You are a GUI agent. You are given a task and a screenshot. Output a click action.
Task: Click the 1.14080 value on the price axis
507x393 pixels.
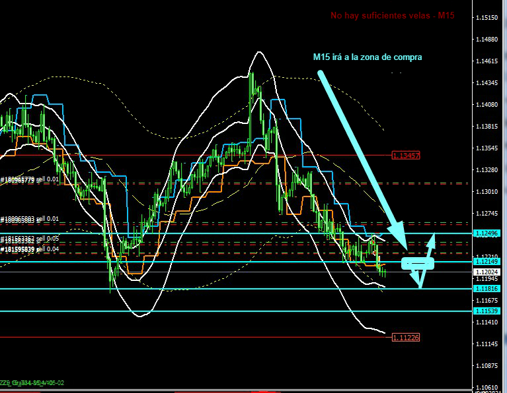tap(487, 105)
